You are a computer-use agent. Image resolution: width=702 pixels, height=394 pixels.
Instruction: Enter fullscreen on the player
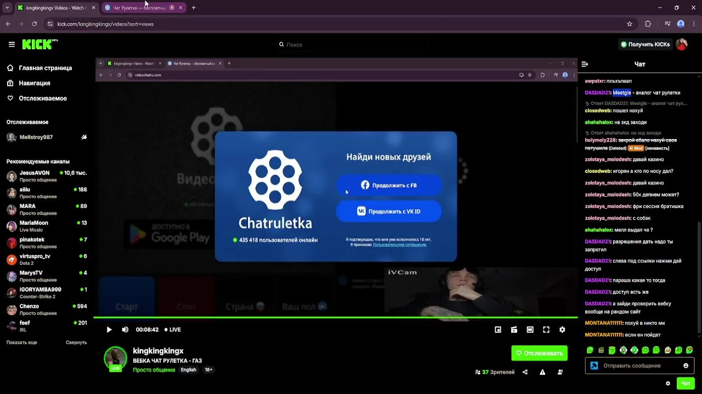(546, 329)
